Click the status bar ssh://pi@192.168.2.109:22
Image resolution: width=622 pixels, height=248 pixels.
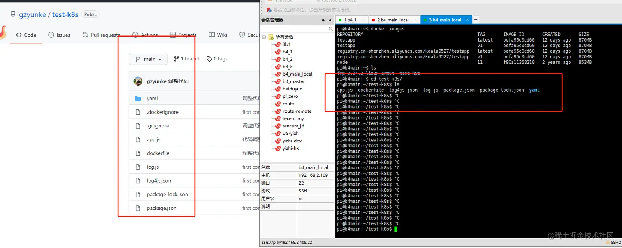[x=287, y=243]
